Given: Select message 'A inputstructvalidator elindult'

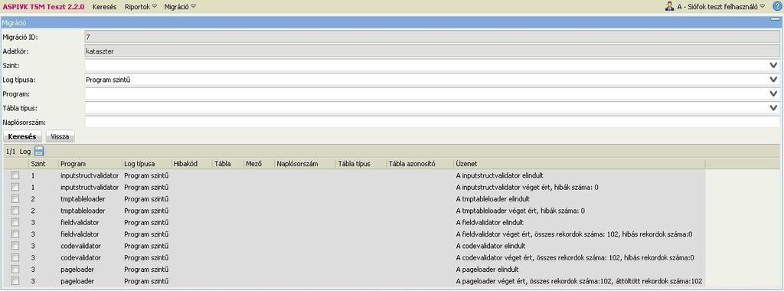Looking at the screenshot, I should pos(499,175).
